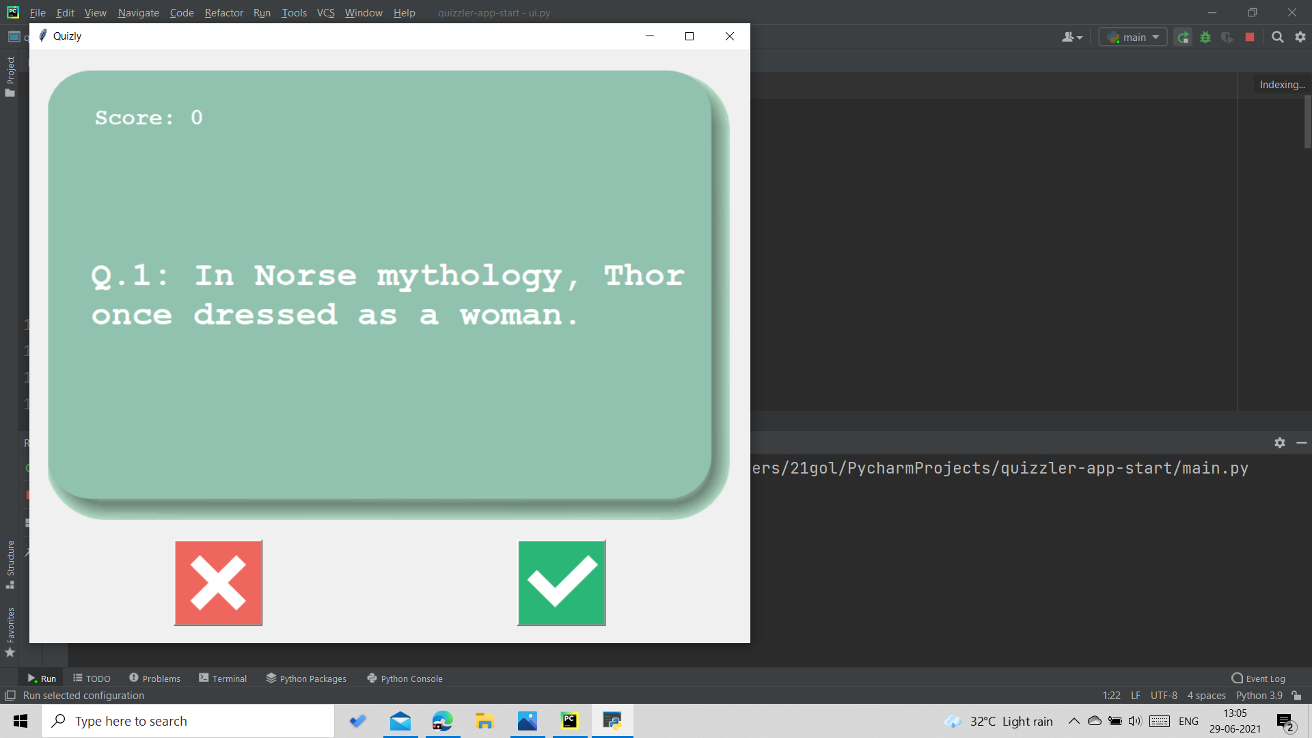The height and width of the screenshot is (738, 1312).
Task: Answer False with the red cross button
Action: click(219, 583)
